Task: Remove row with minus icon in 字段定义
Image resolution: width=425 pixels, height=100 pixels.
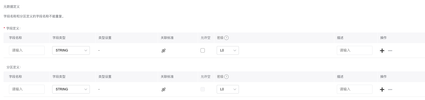Action: (390, 50)
